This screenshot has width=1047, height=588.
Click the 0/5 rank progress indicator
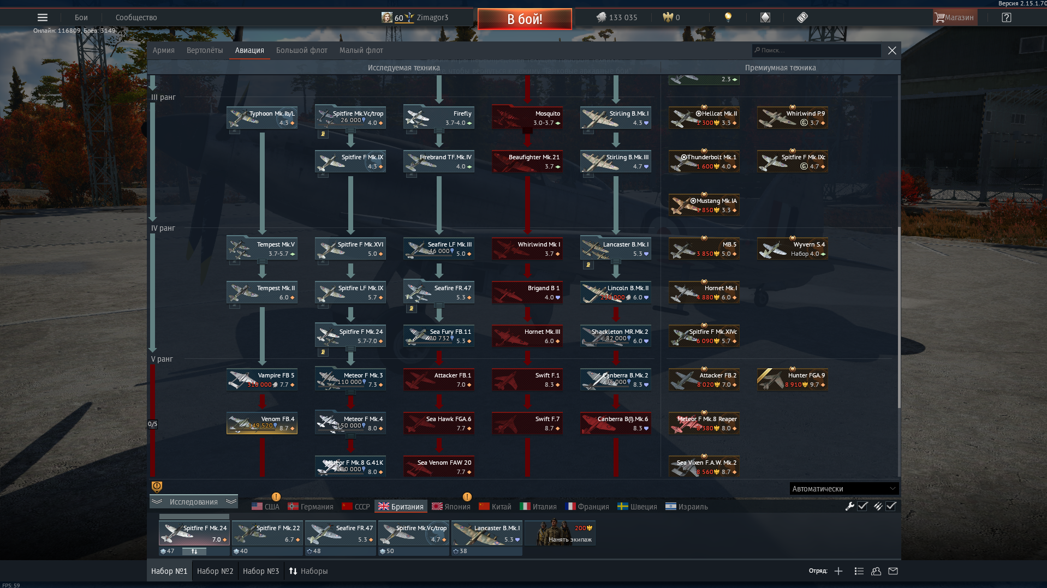[x=152, y=424]
